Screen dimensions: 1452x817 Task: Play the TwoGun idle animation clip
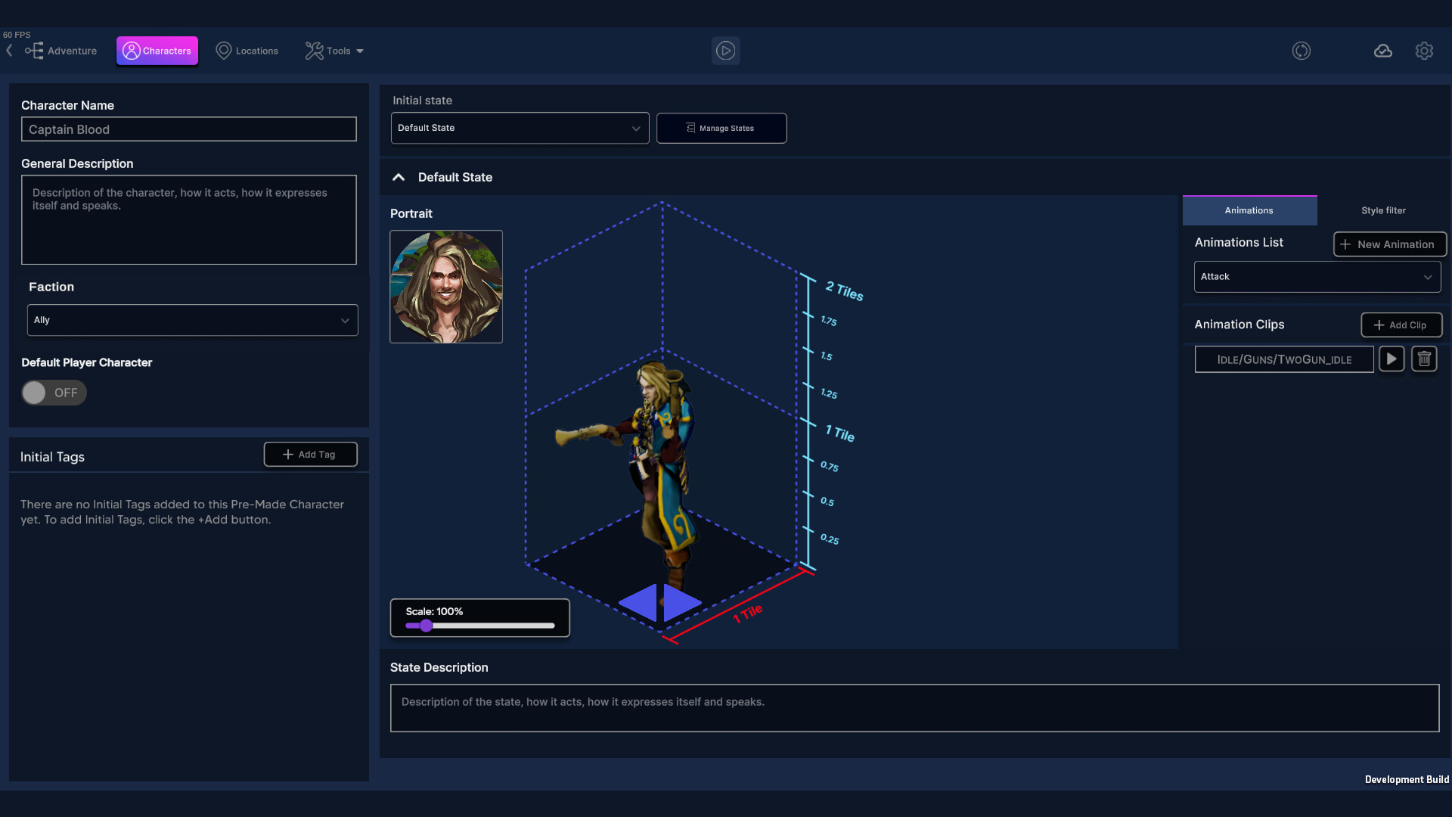coord(1391,359)
